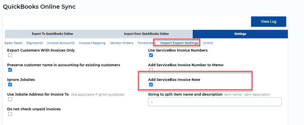The image size is (304, 125).
Task: Open the Timesheets settings link
Action: [147, 43]
